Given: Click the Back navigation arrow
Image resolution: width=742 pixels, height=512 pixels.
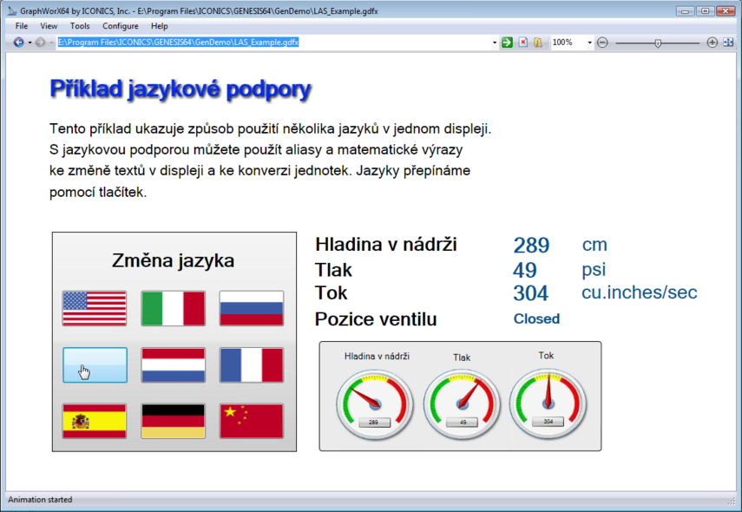Looking at the screenshot, I should 18,43.
